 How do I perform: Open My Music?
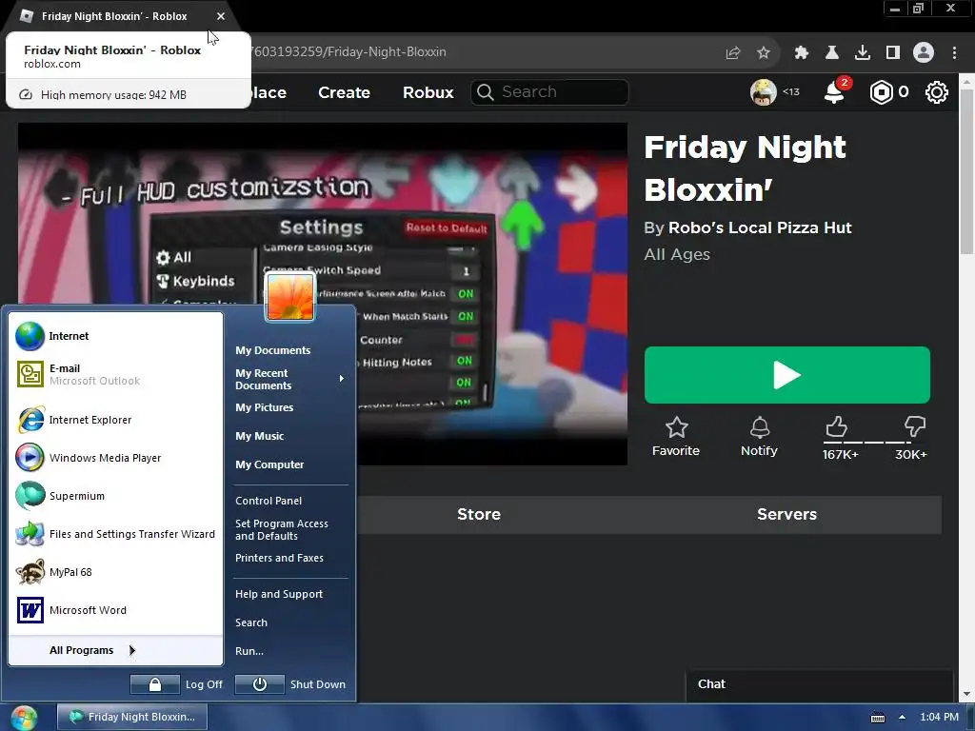click(x=259, y=436)
